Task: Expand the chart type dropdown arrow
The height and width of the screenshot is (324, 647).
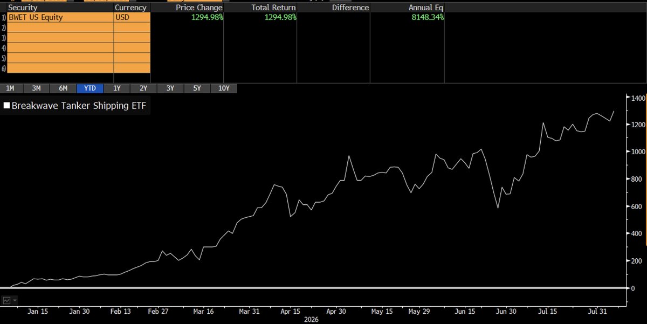Action: pos(15,300)
